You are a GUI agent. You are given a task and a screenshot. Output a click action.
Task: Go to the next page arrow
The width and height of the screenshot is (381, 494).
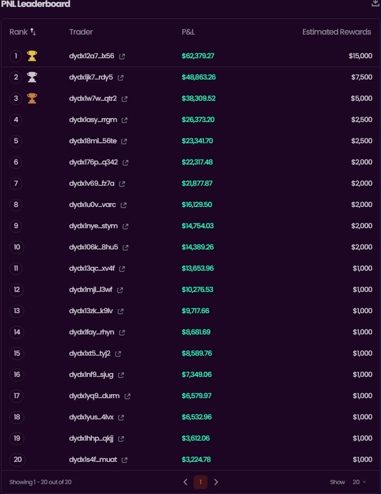(216, 482)
